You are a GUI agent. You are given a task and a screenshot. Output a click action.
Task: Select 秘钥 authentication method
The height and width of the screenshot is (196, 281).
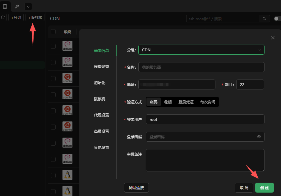pyautogui.click(x=168, y=102)
